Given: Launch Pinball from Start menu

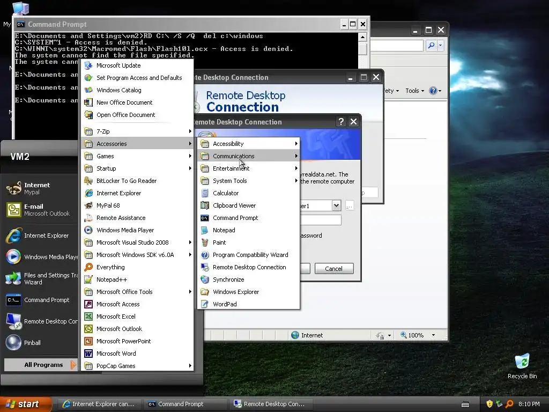Looking at the screenshot, I should click(x=40, y=343).
